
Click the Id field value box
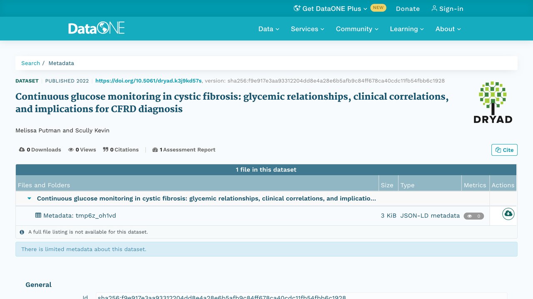point(301,297)
